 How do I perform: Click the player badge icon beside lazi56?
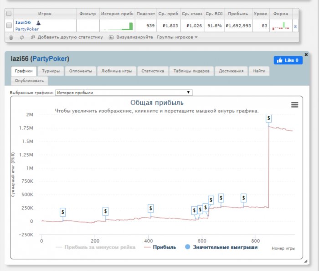coord(38,22)
